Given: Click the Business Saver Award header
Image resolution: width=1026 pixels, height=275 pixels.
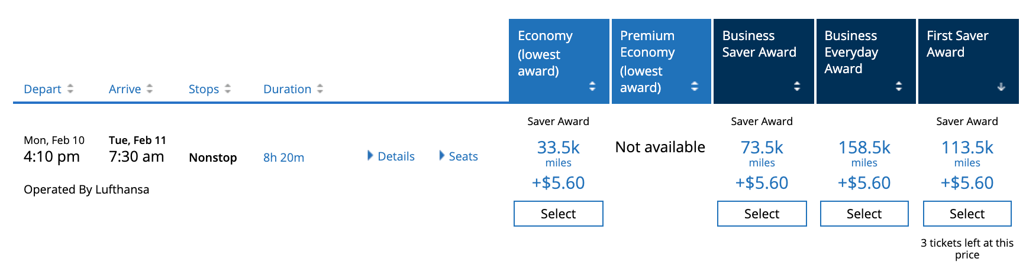Looking at the screenshot, I should [759, 44].
